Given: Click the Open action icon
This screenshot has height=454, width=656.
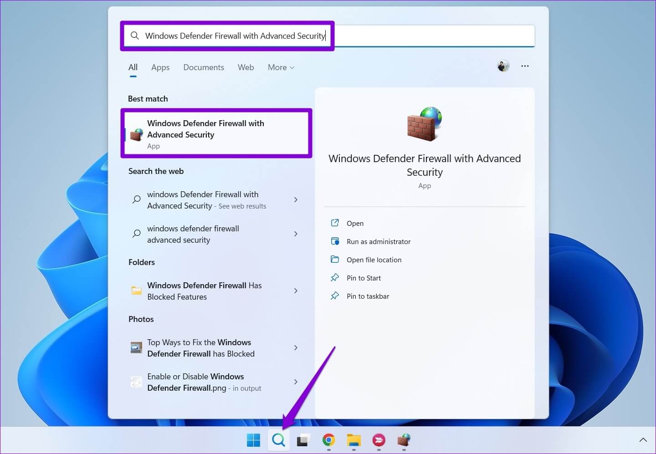Looking at the screenshot, I should [x=335, y=223].
